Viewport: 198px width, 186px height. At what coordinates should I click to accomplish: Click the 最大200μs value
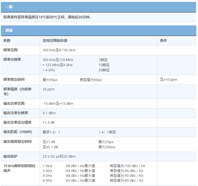[107, 147]
